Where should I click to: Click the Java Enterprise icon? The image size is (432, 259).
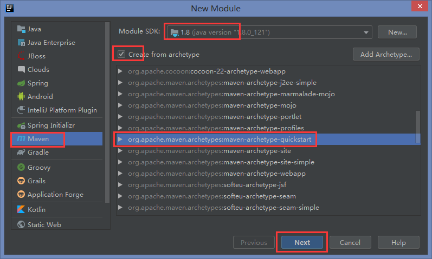click(x=21, y=42)
